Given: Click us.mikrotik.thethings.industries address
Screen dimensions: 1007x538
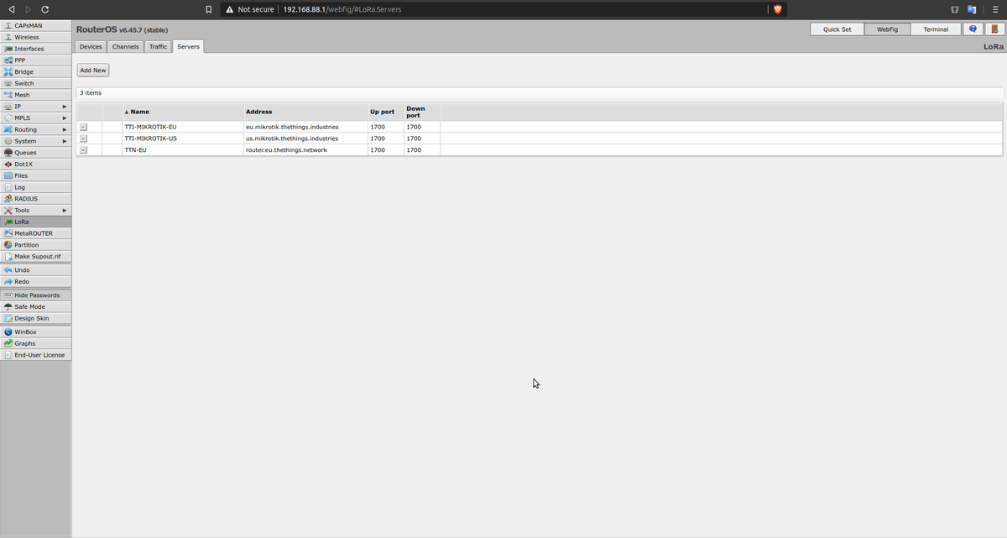Looking at the screenshot, I should pos(292,138).
